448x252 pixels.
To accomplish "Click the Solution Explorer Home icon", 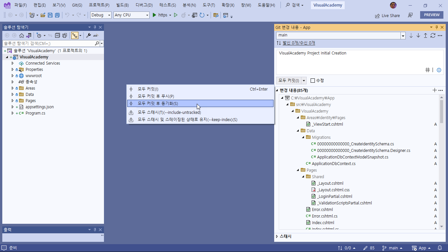I will pos(22,35).
